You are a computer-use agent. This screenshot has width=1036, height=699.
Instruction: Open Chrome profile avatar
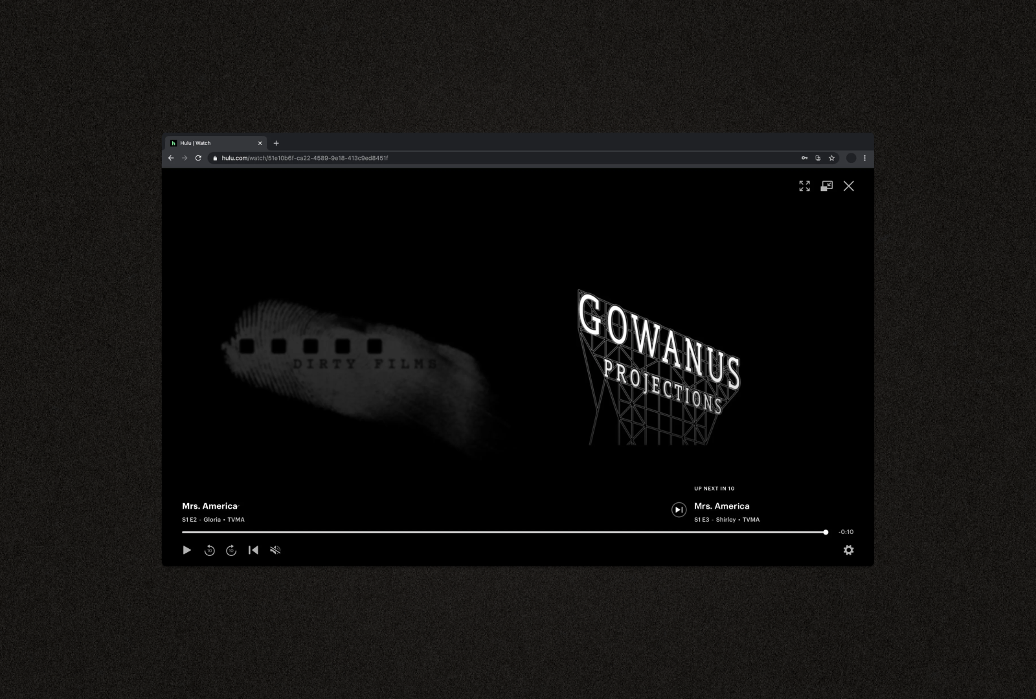pos(851,158)
